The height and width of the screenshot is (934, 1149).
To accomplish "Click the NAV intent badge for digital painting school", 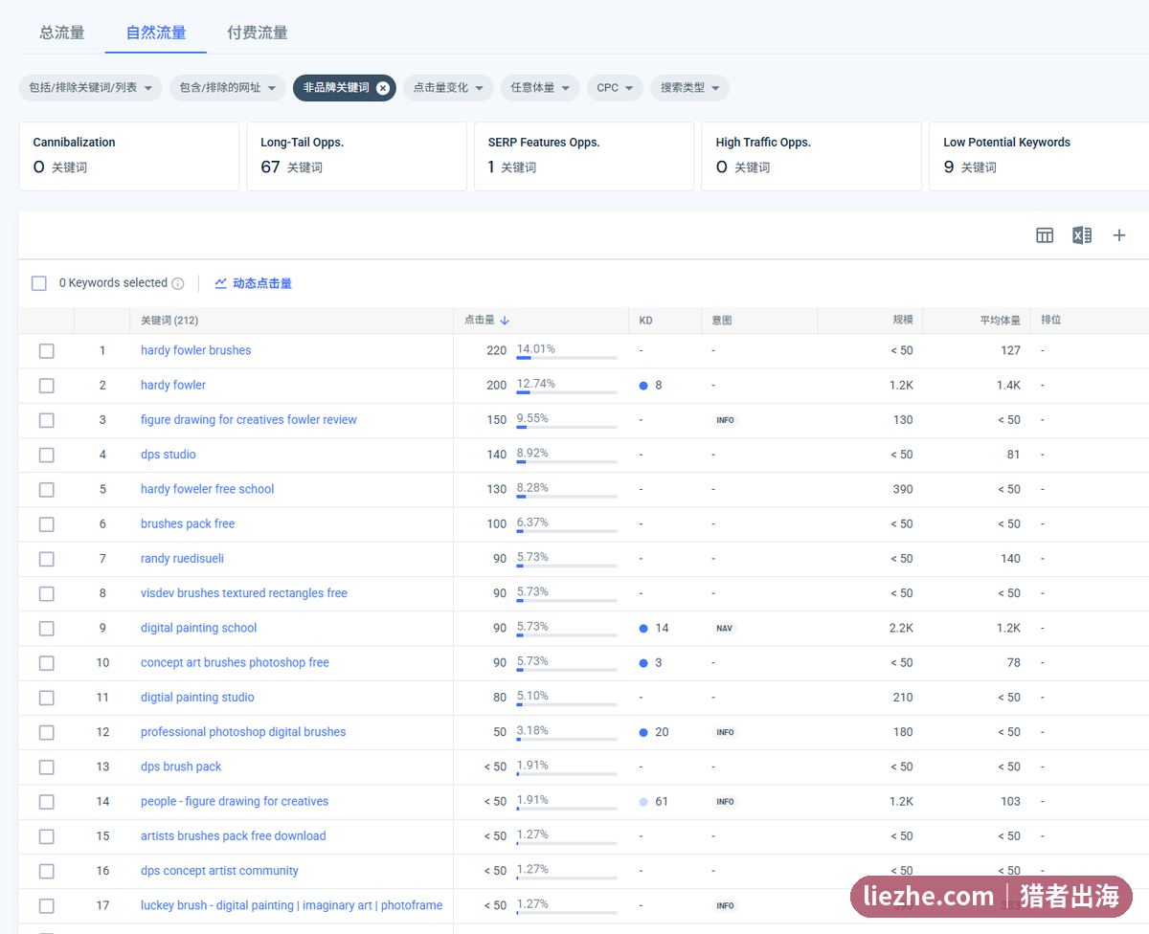I will tap(725, 629).
